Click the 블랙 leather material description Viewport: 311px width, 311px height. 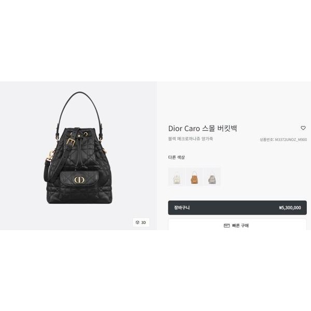pos(190,138)
